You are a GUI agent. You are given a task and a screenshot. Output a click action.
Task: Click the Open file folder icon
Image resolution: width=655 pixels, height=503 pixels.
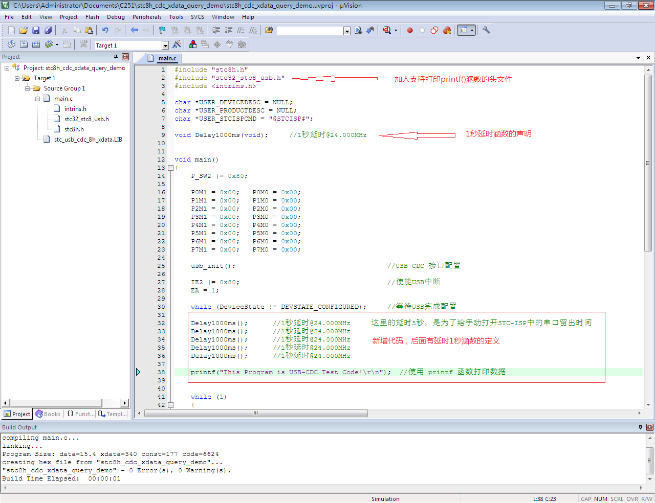click(x=24, y=30)
